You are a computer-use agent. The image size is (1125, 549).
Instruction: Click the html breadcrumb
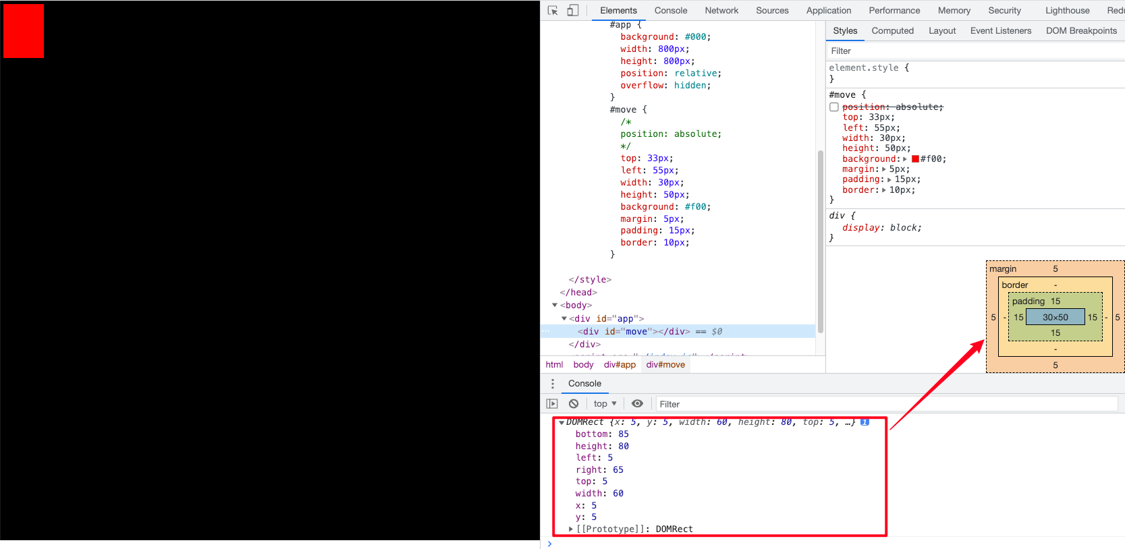pos(554,365)
